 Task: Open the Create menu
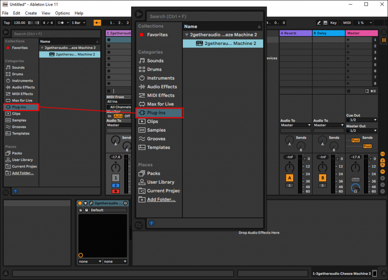click(x=31, y=13)
